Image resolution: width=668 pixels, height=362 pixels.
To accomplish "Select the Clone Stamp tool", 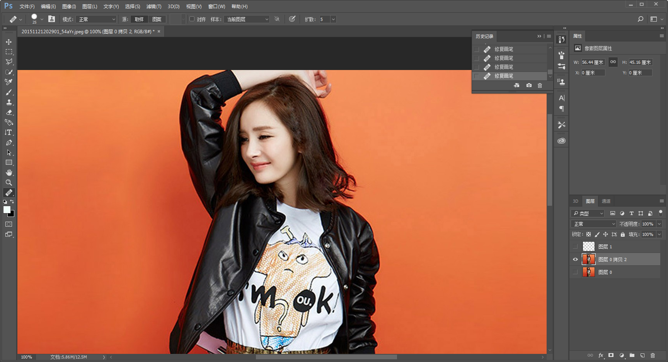I will (x=9, y=102).
